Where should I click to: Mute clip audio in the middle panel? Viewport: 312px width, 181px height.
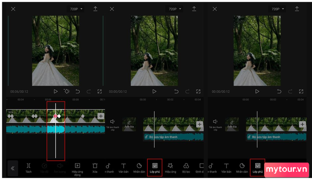tap(112, 125)
